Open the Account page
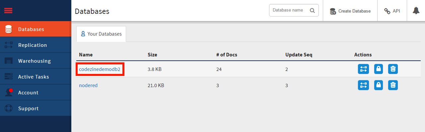Screen dimensions: 425x132 click(x=35, y=92)
